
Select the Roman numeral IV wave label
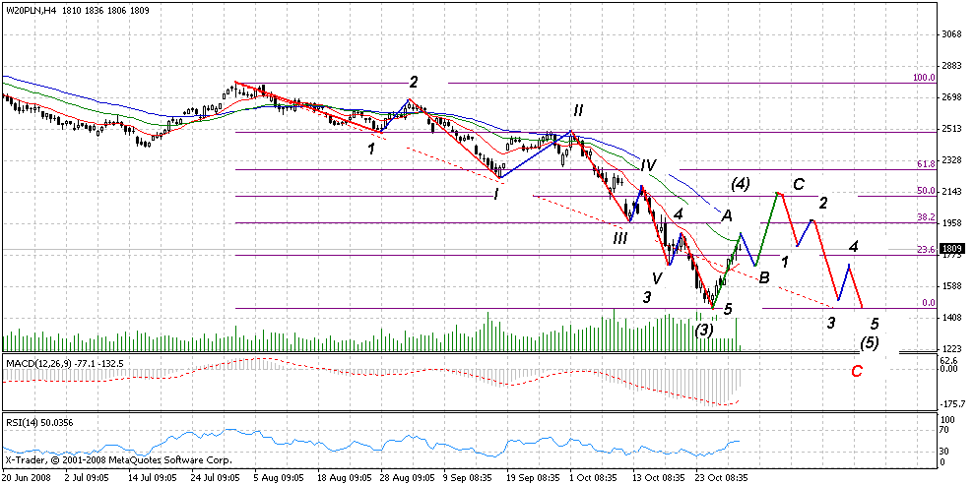click(x=649, y=165)
